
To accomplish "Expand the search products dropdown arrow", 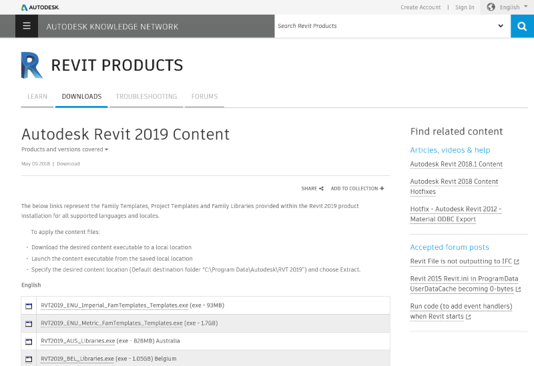I will (501, 26).
